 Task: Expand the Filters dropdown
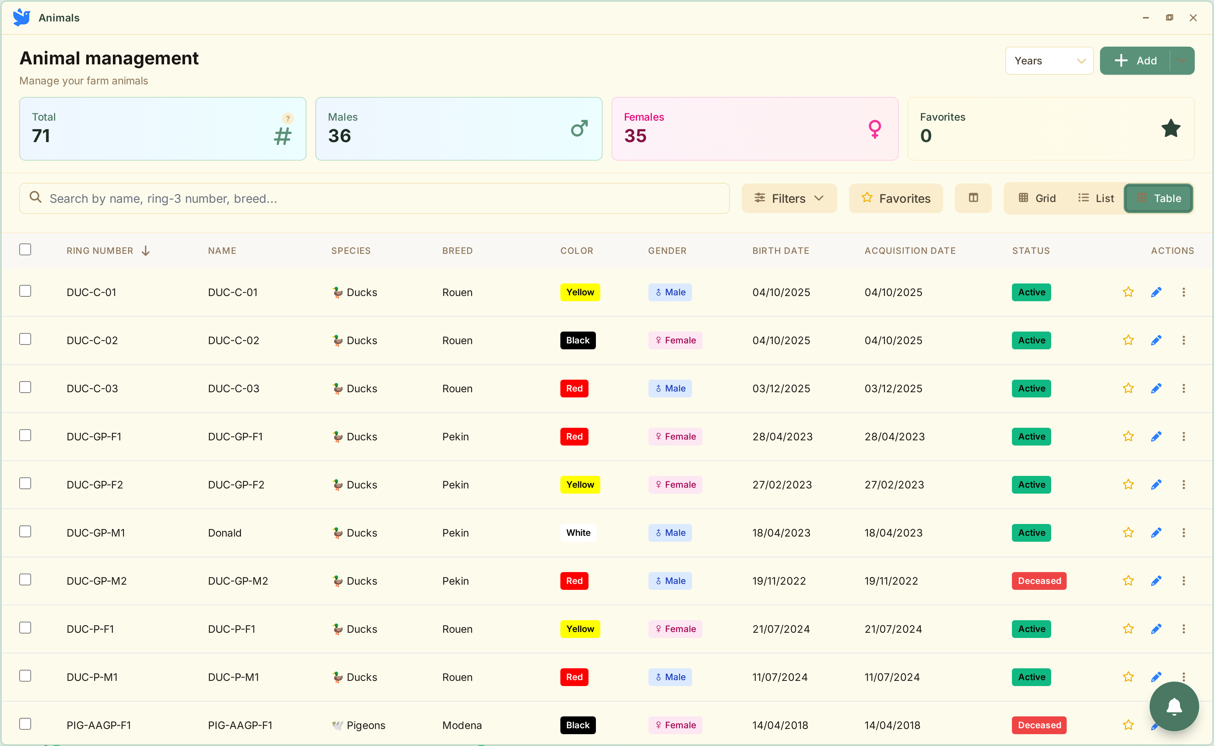789,198
